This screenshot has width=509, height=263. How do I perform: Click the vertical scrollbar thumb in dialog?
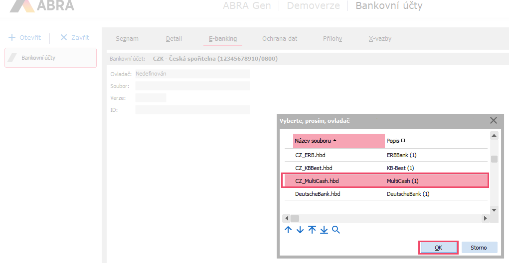click(494, 159)
